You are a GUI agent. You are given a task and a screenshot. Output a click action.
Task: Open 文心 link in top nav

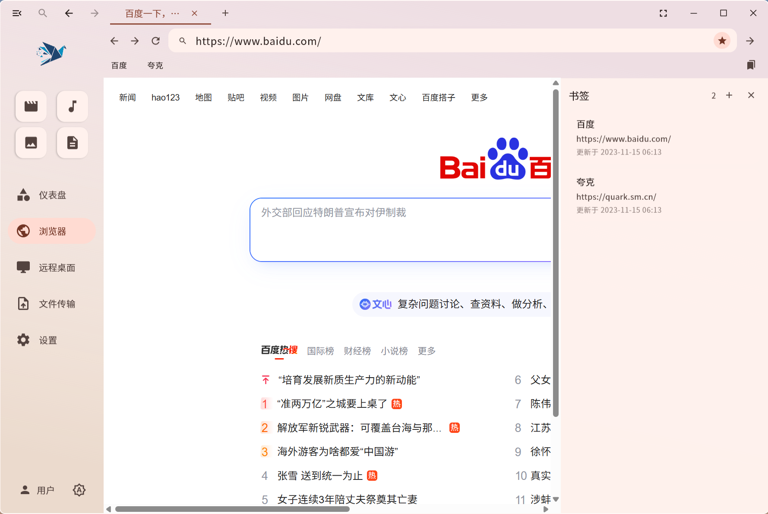(398, 98)
